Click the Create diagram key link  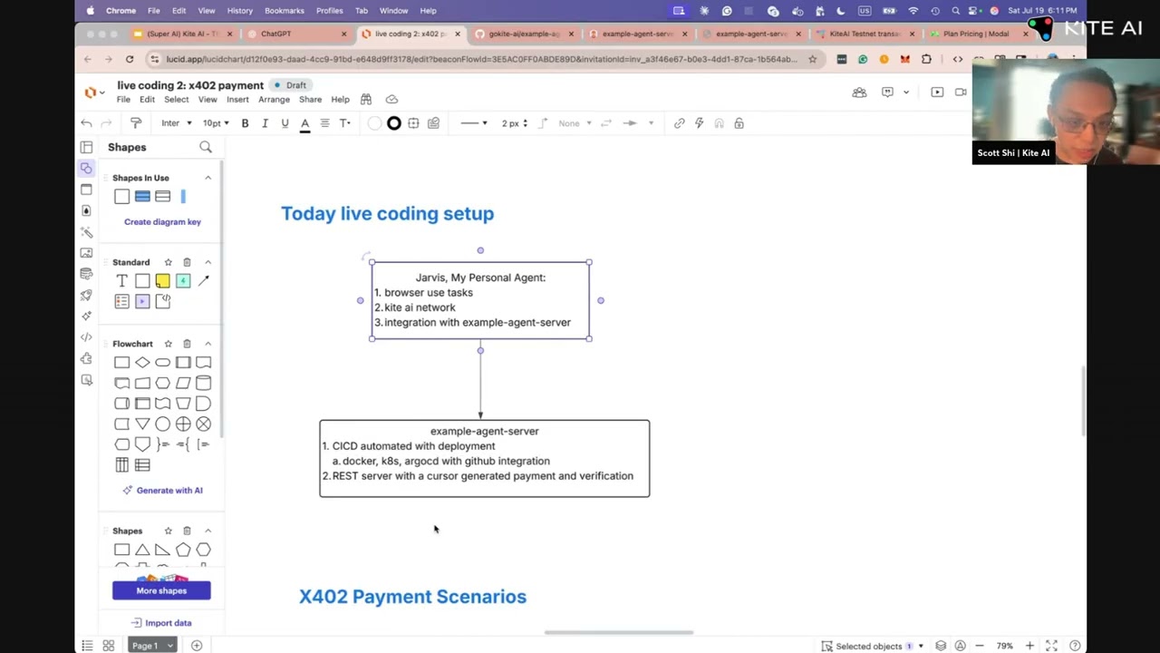[162, 221]
